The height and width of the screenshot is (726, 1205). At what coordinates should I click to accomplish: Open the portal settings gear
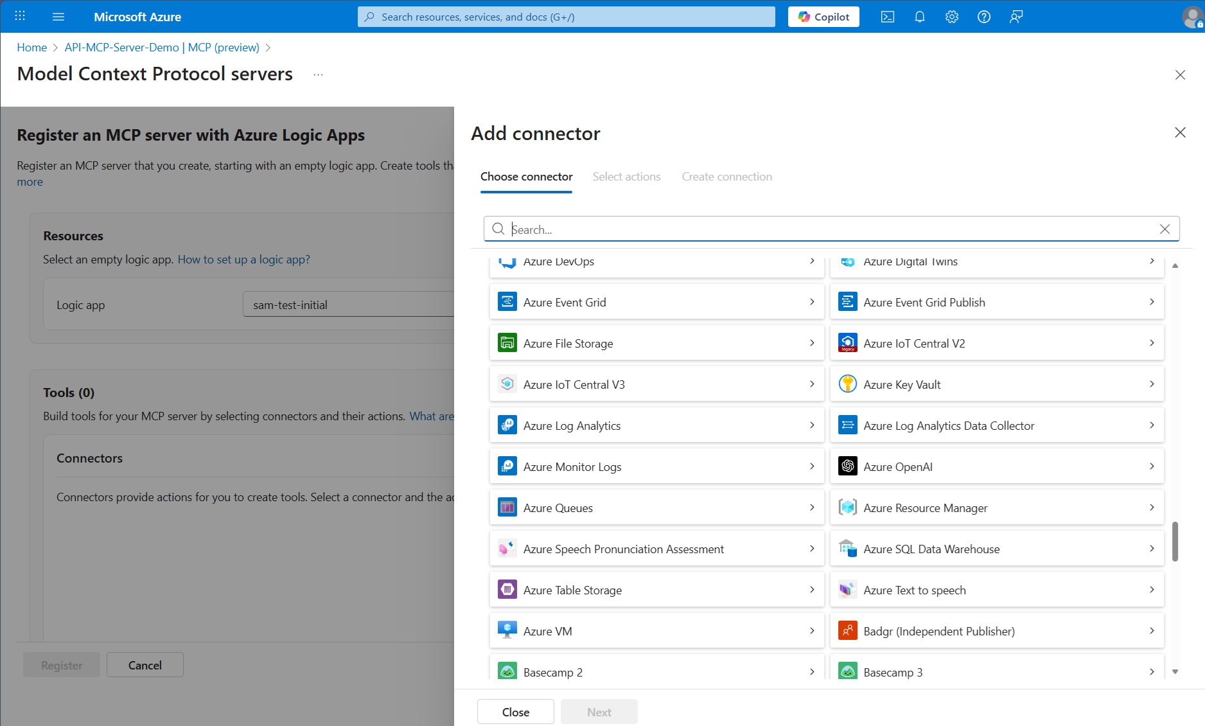coord(951,17)
